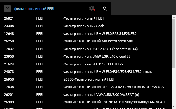Select result 23305 Фильтр топливный Saab

(x=86, y=26)
